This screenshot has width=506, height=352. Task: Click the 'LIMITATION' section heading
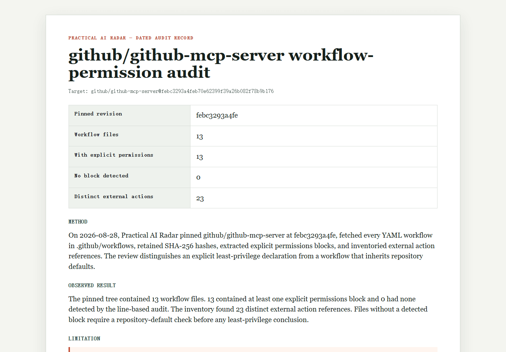coord(84,339)
